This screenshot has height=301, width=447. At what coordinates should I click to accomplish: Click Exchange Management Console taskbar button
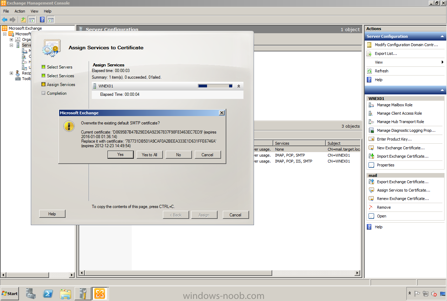100,294
